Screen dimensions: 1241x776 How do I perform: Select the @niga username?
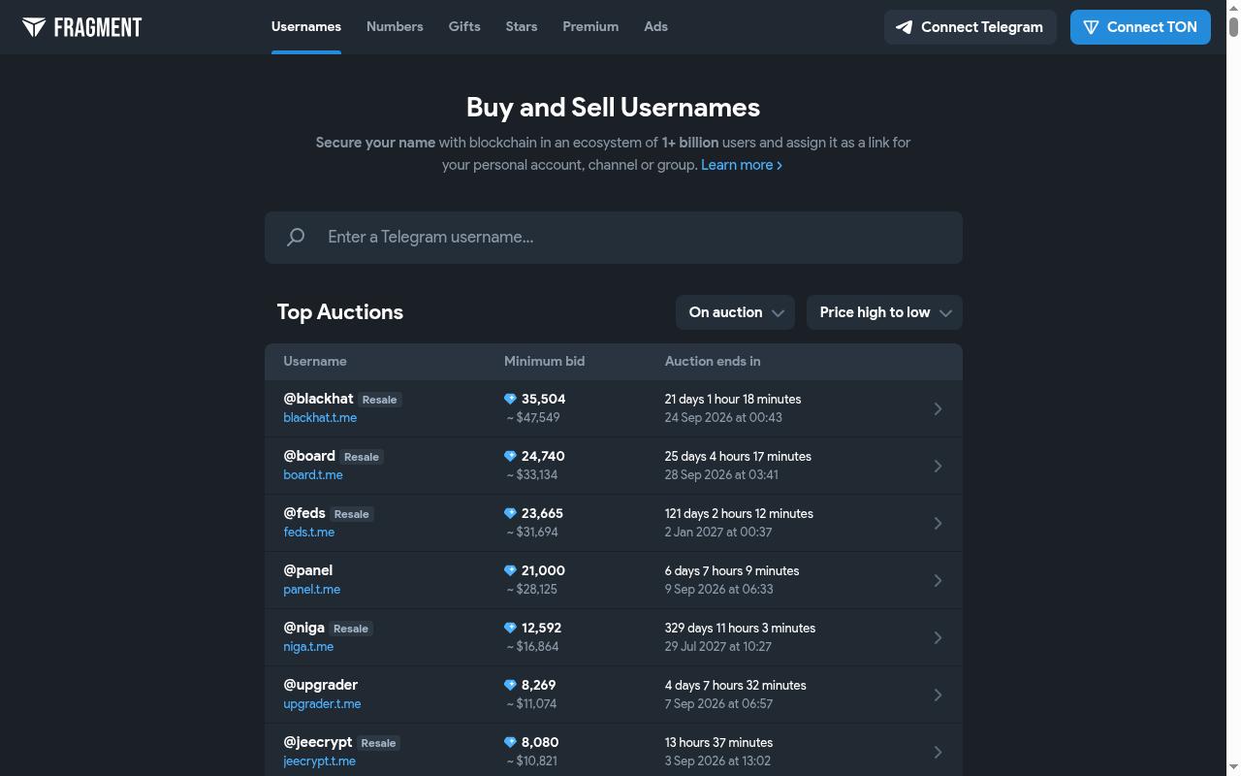click(x=303, y=628)
